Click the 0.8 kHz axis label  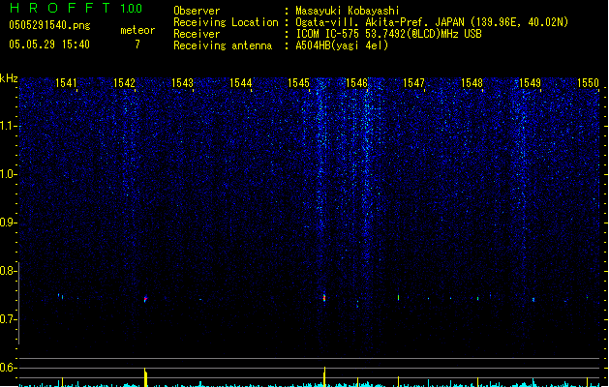coord(7,271)
